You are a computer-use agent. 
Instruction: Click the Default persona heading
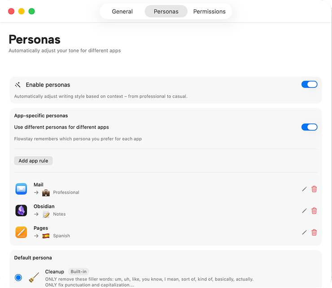[33, 258]
